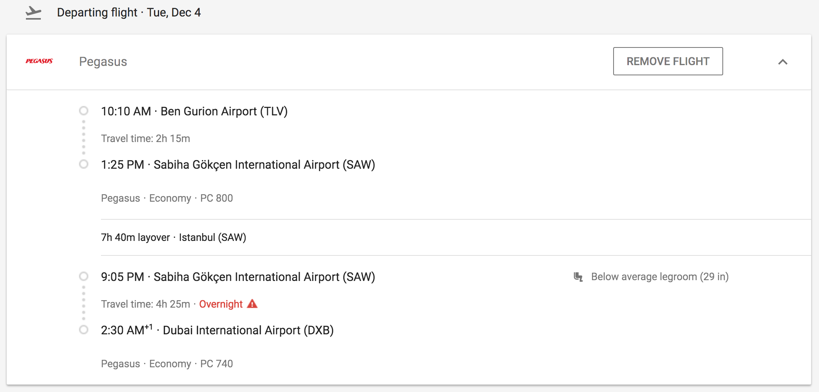The width and height of the screenshot is (819, 392).
Task: Click the departing flight airplane icon
Action: point(33,13)
